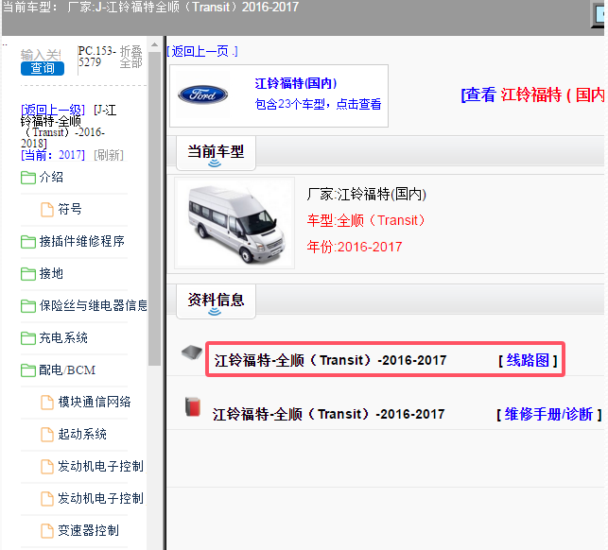608x550 pixels.
Task: Open the 维修手册/诊断 link
Action: pos(548,414)
